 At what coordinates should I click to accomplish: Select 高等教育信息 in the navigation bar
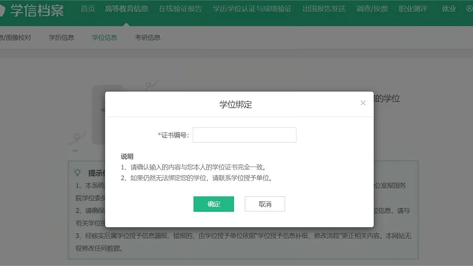pos(127,8)
